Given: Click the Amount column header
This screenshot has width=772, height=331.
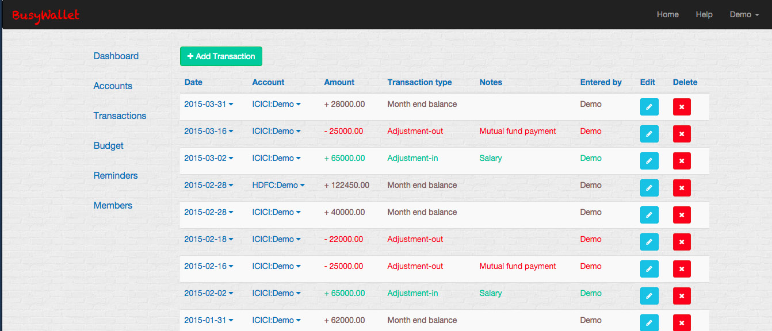Looking at the screenshot, I should pyautogui.click(x=339, y=82).
